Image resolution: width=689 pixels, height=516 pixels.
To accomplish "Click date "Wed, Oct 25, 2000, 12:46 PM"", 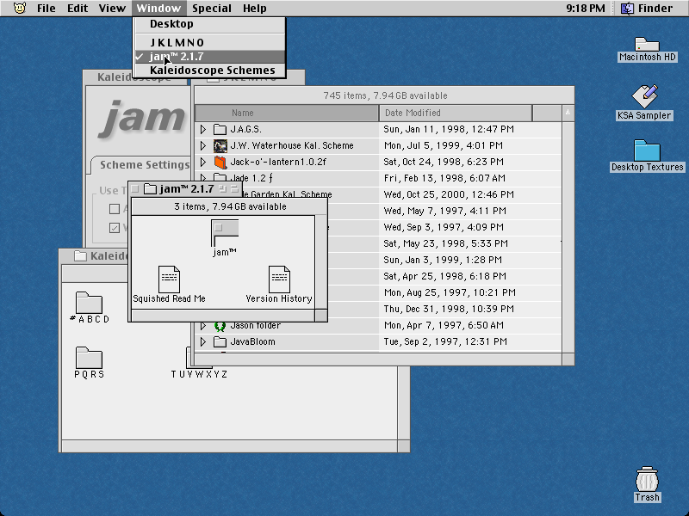I will point(449,194).
